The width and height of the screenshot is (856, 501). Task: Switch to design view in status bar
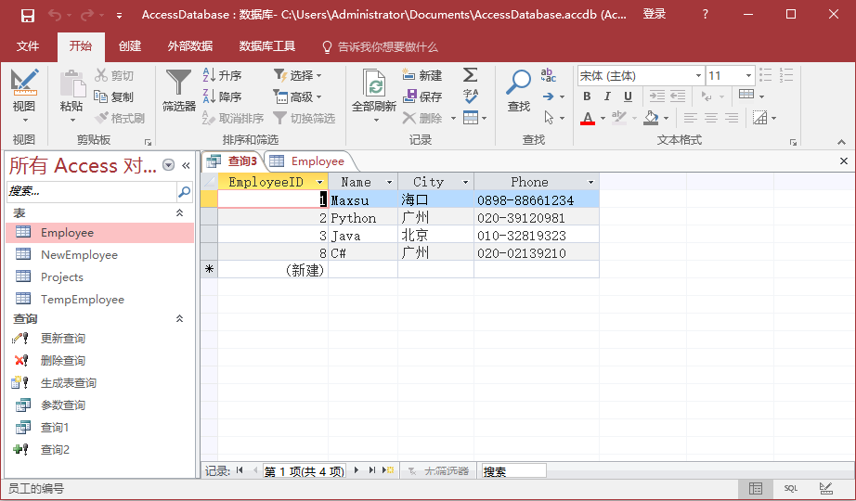tap(825, 488)
